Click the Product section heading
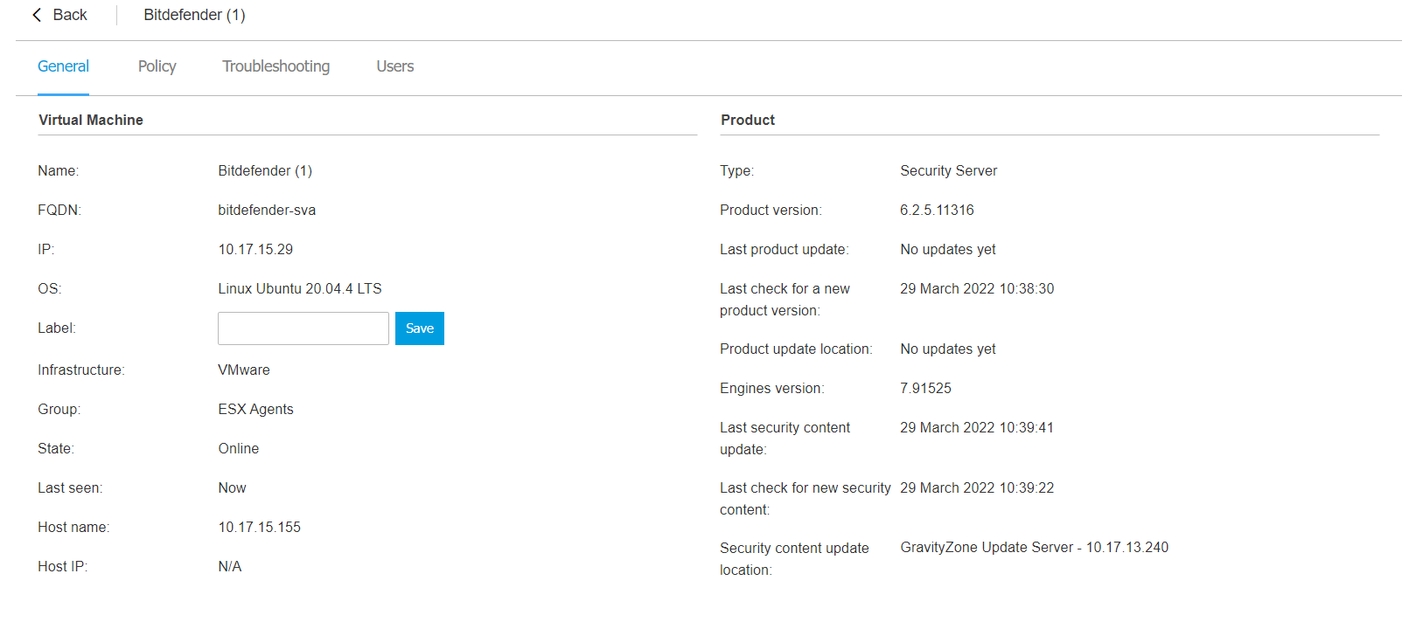This screenshot has width=1416, height=622. coord(748,121)
